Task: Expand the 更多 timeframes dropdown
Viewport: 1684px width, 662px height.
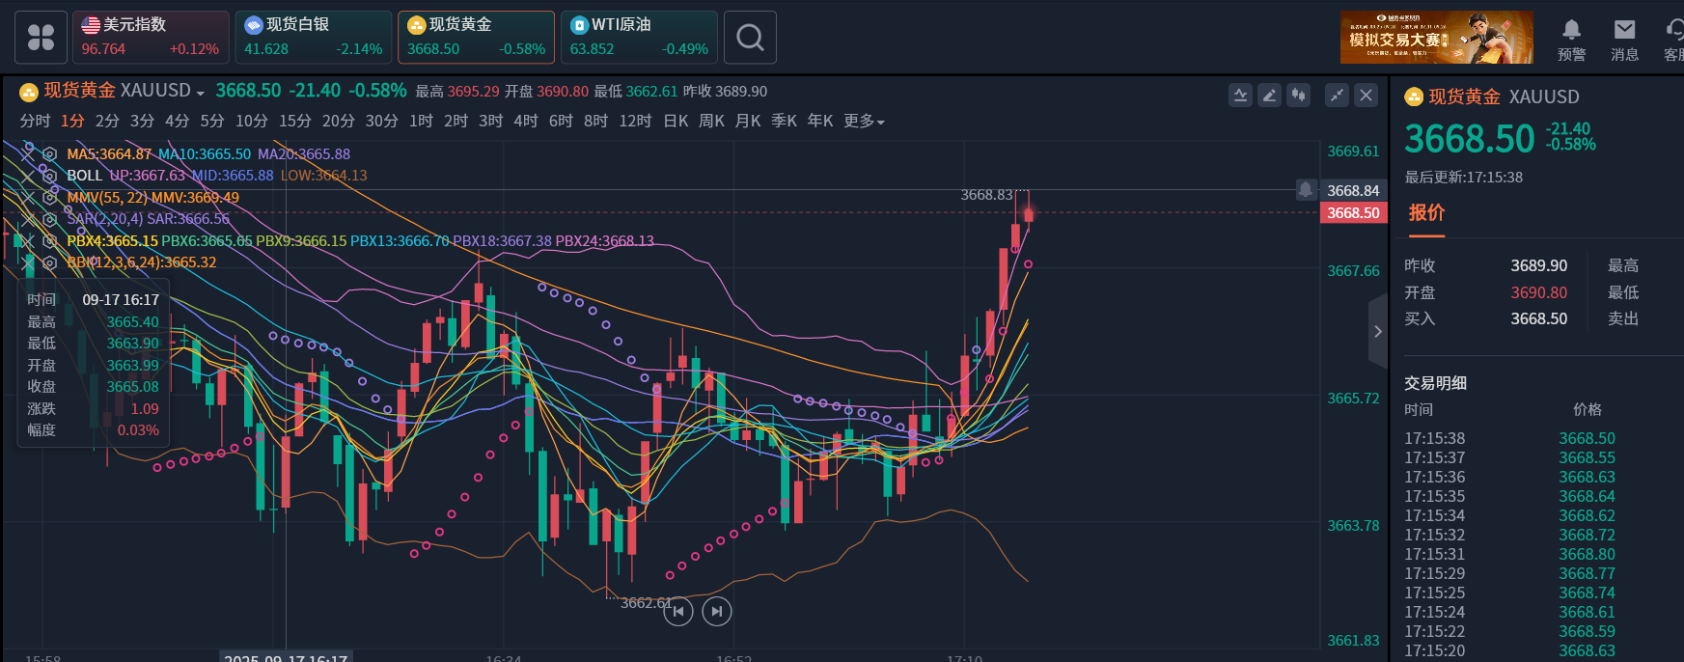Action: [864, 122]
